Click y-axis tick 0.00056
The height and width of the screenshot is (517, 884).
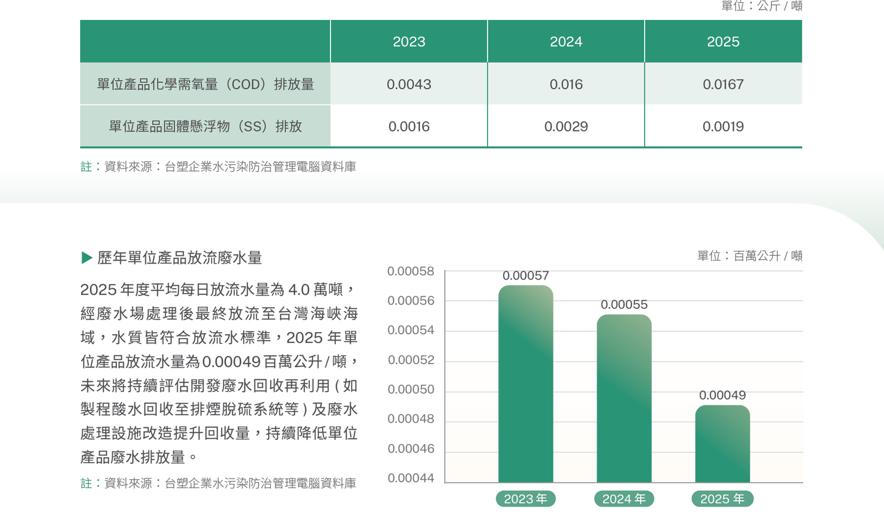411,301
